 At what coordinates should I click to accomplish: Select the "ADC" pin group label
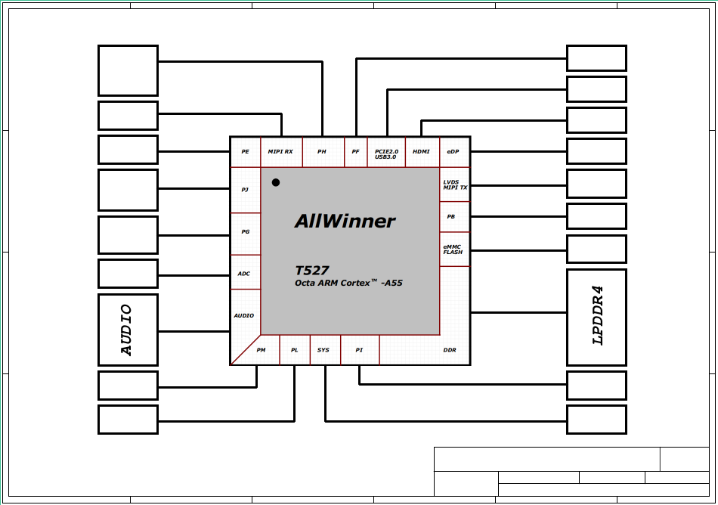[244, 274]
